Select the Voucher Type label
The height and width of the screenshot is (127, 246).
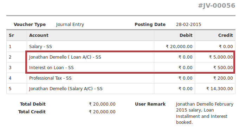[x=30, y=25]
